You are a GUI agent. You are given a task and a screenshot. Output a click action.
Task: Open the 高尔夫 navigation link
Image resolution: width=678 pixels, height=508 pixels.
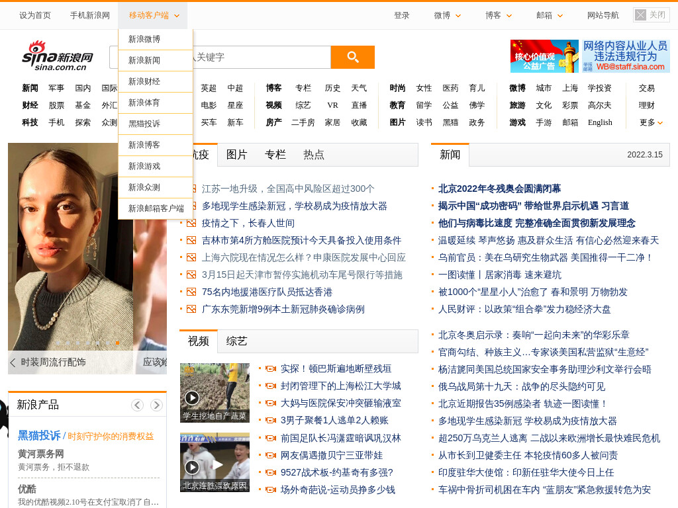(x=600, y=105)
